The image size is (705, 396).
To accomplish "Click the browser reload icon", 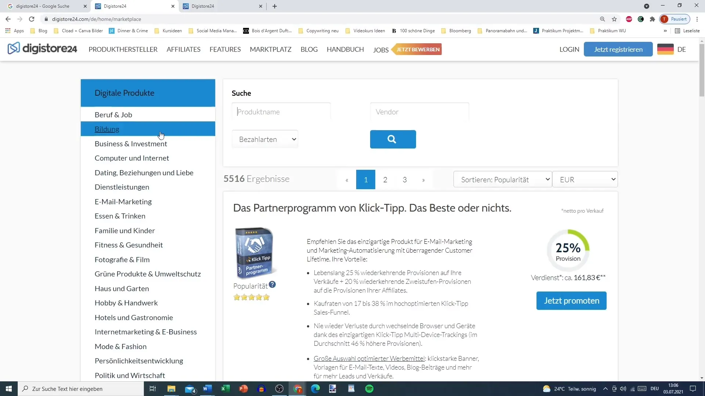I will [32, 19].
